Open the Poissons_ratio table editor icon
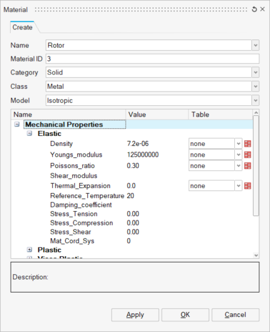Screen dimensions: 270x332 (x=247, y=166)
